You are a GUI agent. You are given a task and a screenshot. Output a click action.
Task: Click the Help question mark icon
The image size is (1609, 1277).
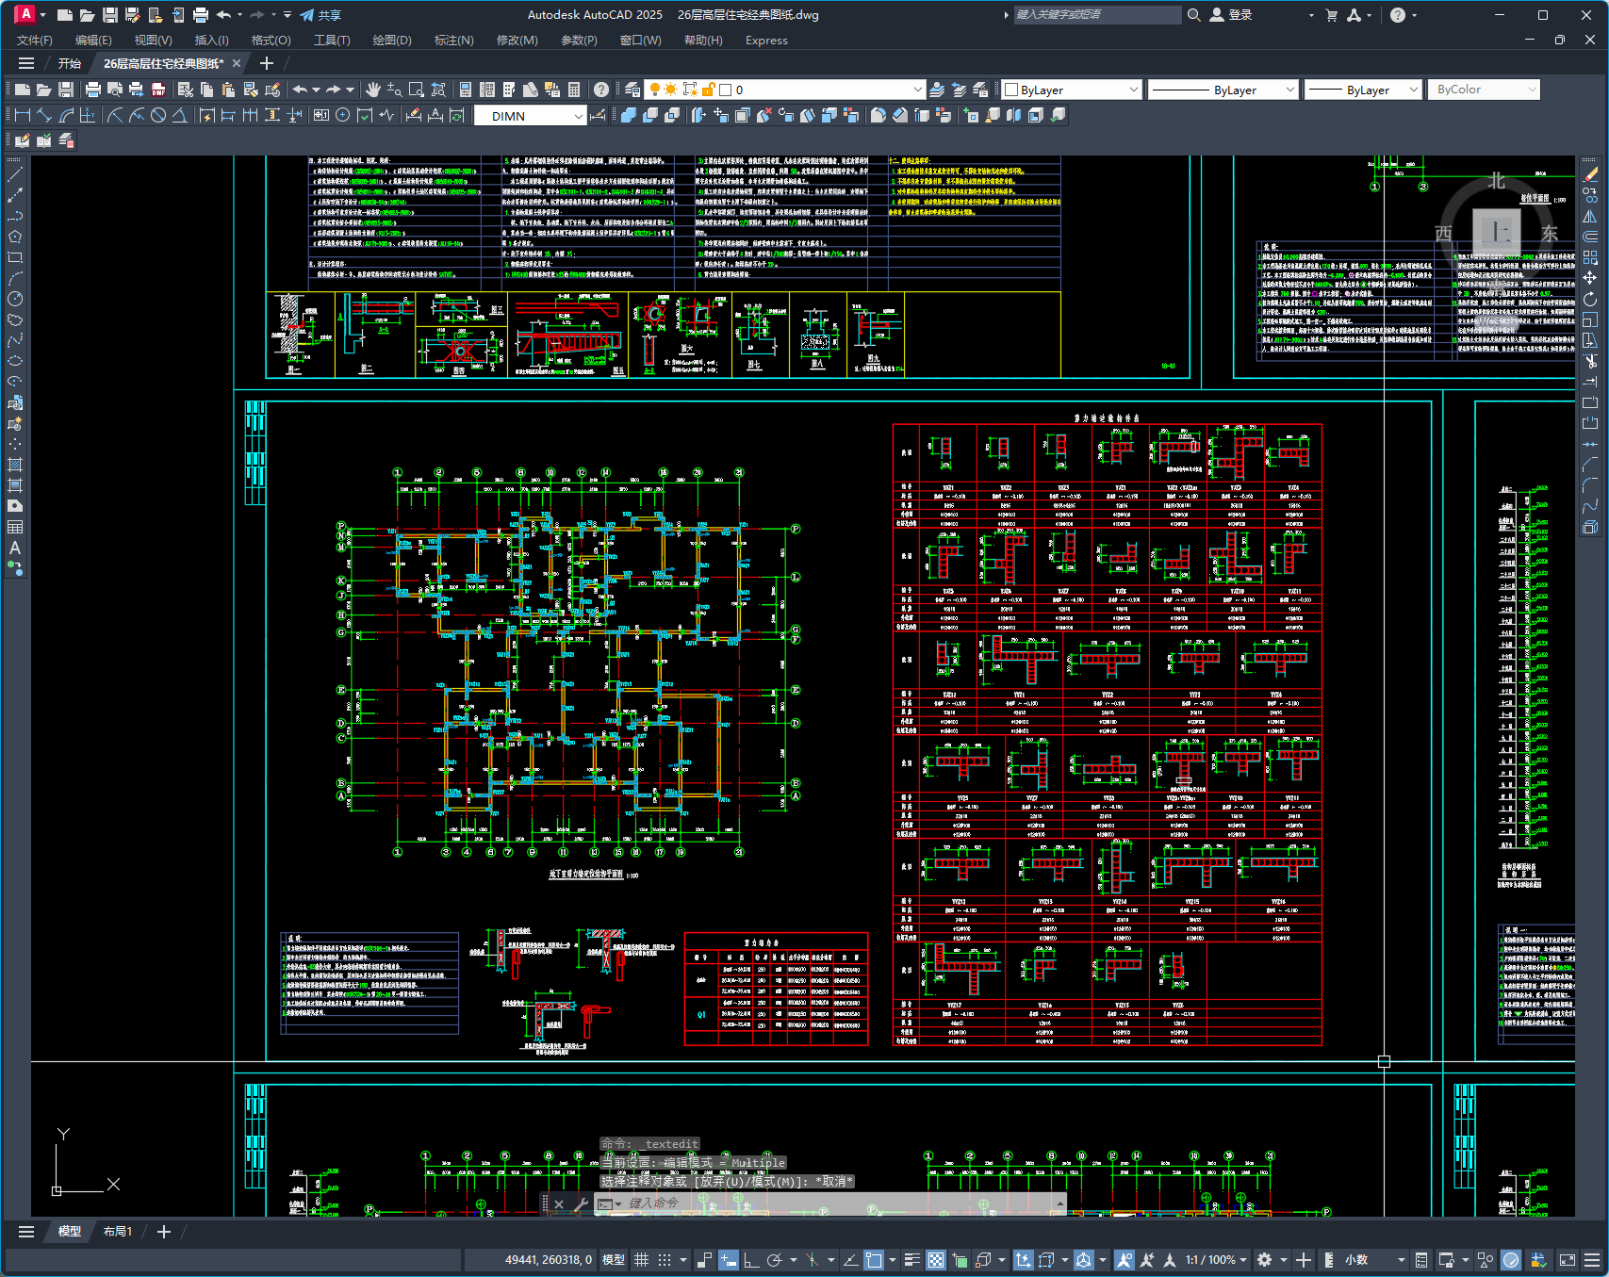click(601, 90)
